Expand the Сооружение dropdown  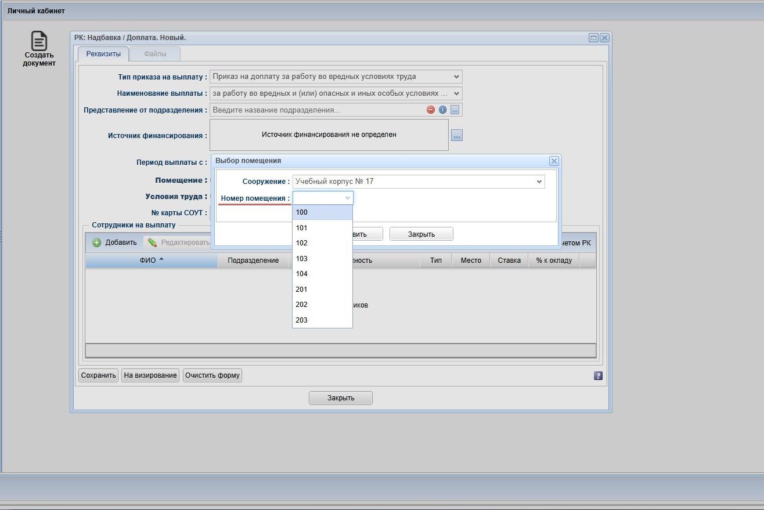click(x=540, y=182)
